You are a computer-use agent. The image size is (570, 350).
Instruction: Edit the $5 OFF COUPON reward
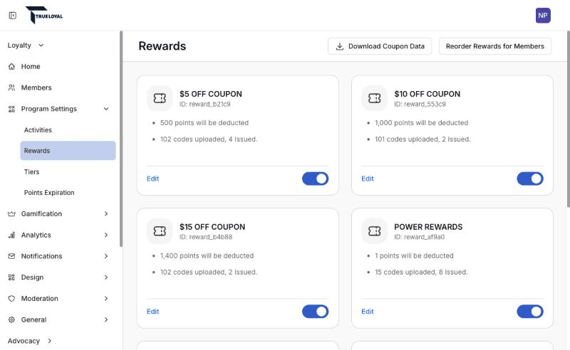(x=152, y=179)
